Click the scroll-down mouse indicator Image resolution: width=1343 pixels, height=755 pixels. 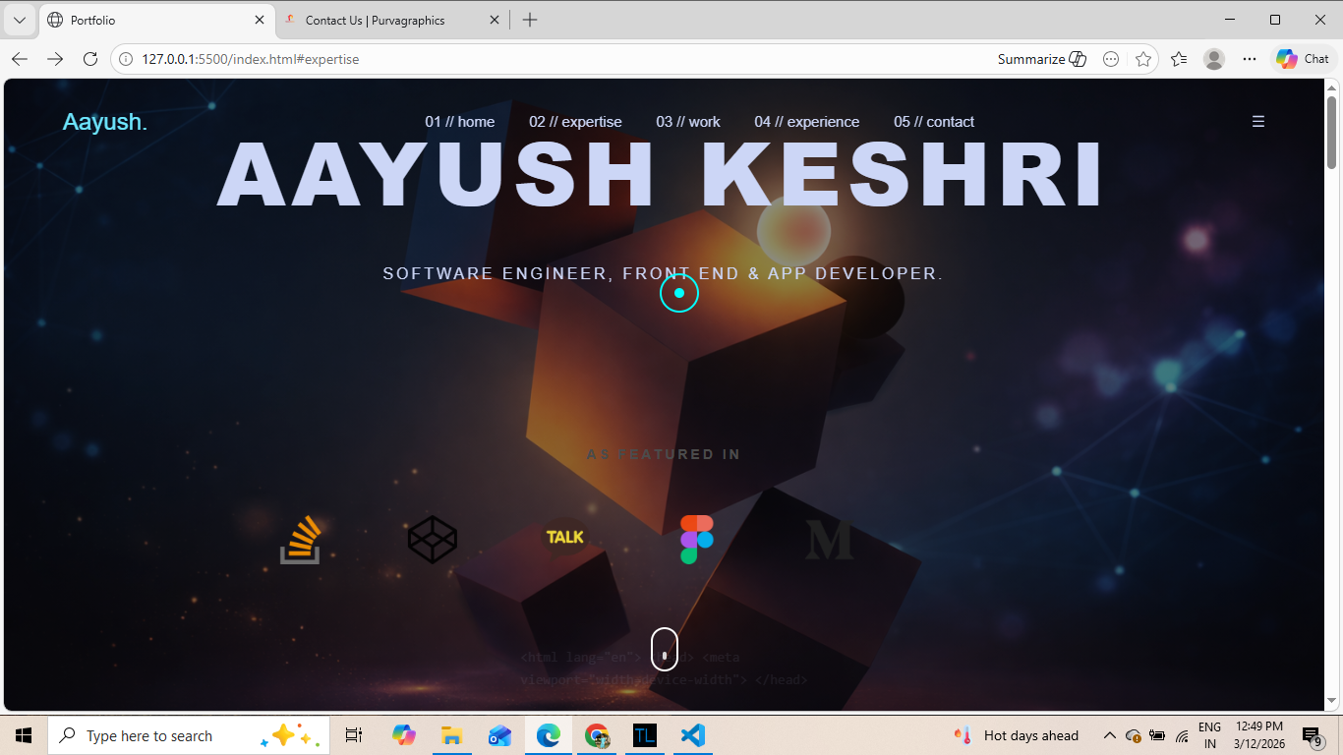click(x=665, y=649)
